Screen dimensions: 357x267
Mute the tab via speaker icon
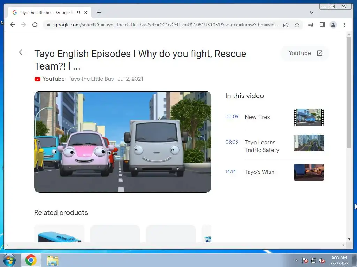point(78,13)
